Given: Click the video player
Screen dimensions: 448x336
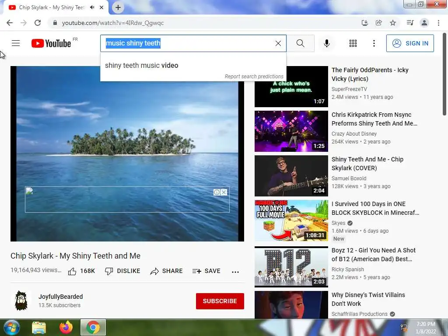Looking at the screenshot, I should click(x=127, y=154).
